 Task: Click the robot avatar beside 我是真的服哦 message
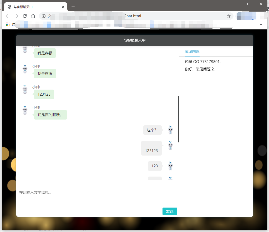click(x=25, y=110)
